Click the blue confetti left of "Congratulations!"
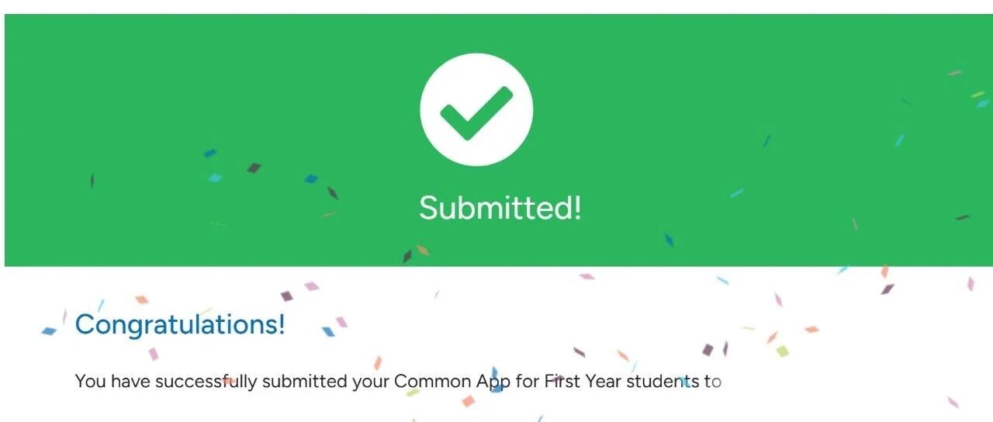The width and height of the screenshot is (993, 422). [50, 331]
